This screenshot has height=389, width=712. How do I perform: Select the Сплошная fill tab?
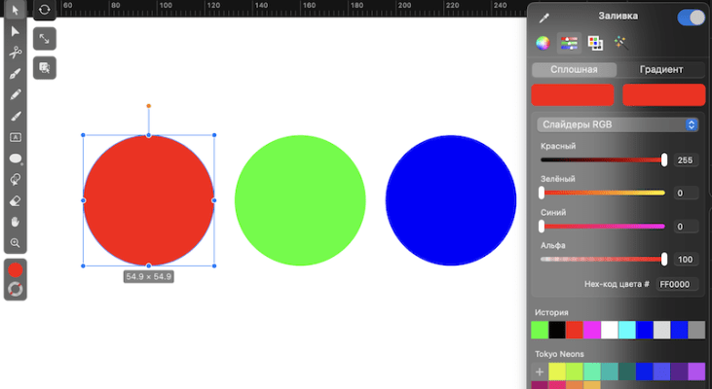[x=574, y=70]
